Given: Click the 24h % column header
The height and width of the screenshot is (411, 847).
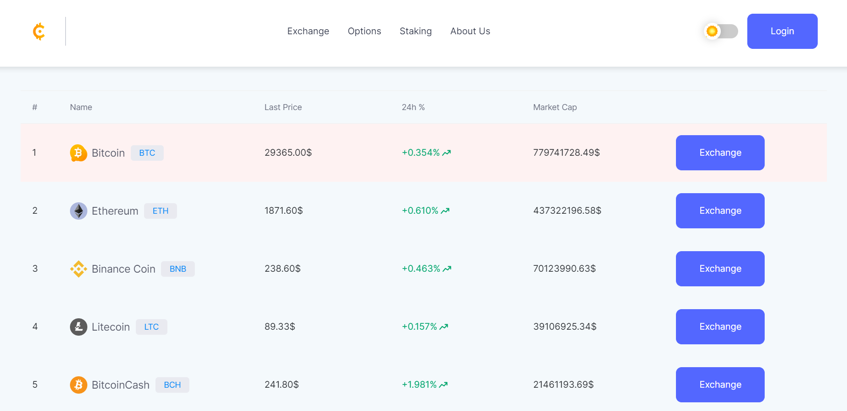Looking at the screenshot, I should pyautogui.click(x=413, y=107).
